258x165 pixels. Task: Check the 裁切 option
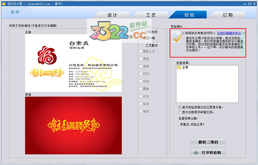[141, 111]
